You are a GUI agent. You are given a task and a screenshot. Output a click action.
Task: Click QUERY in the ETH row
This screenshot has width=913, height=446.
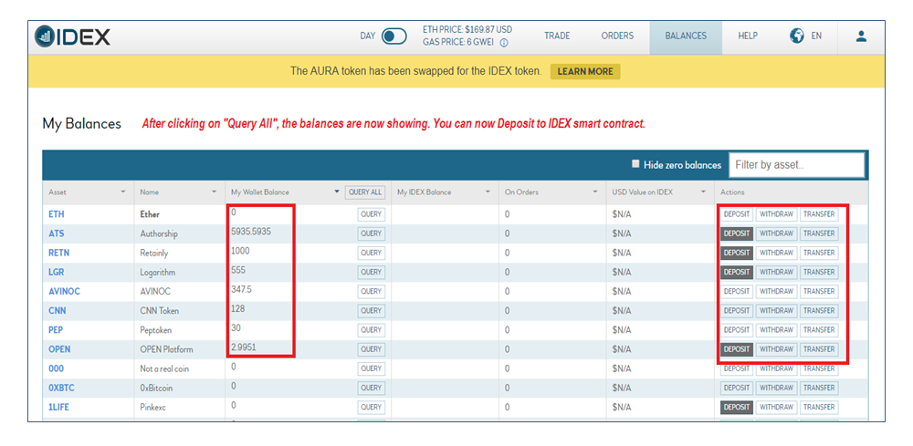click(x=371, y=214)
